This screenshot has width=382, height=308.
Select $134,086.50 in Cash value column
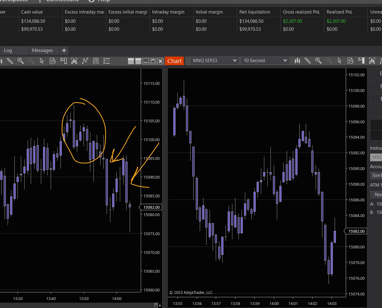tap(33, 21)
